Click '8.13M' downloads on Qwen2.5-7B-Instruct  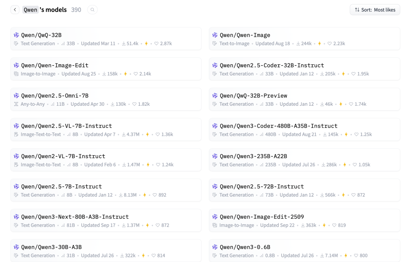tap(130, 195)
